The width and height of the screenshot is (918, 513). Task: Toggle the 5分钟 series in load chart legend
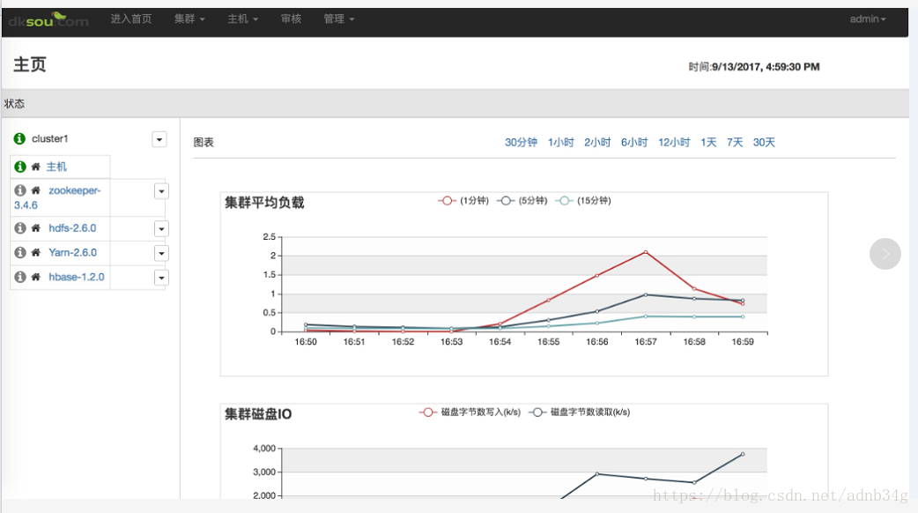[x=517, y=201]
